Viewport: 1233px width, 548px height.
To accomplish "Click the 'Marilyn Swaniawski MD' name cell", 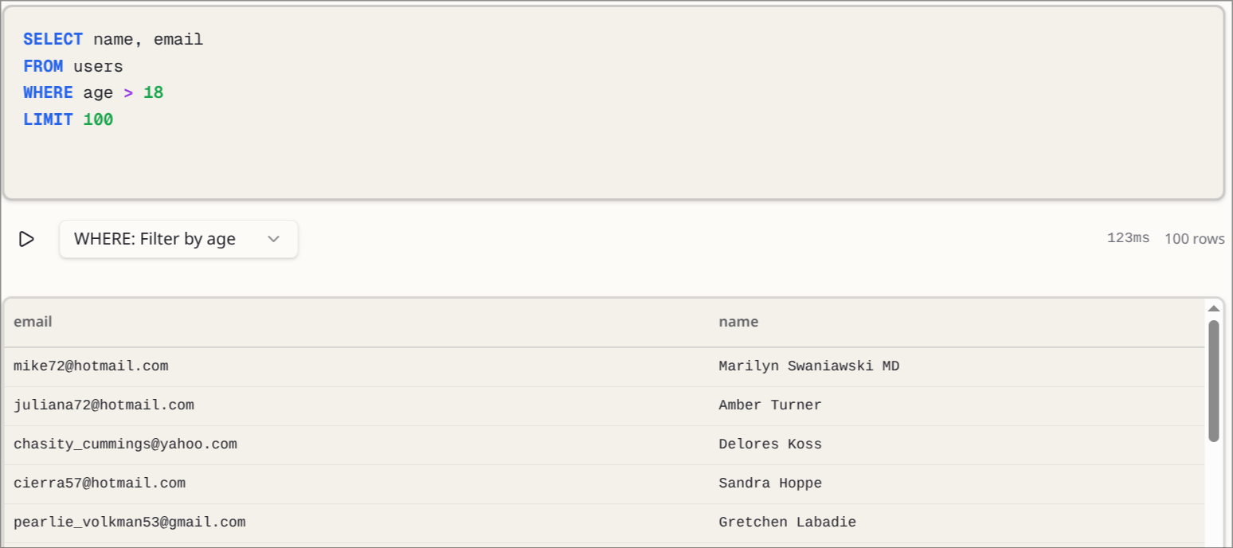I will (808, 366).
